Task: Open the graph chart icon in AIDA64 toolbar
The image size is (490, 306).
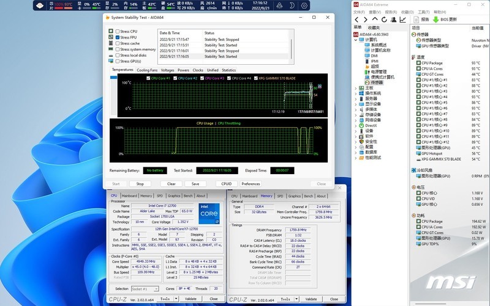Action: [x=403, y=20]
